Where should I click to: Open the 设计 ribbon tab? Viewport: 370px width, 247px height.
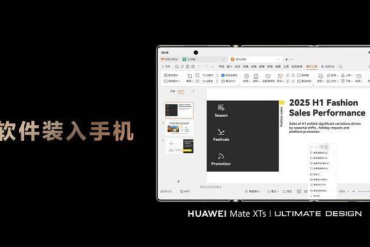click(237, 67)
